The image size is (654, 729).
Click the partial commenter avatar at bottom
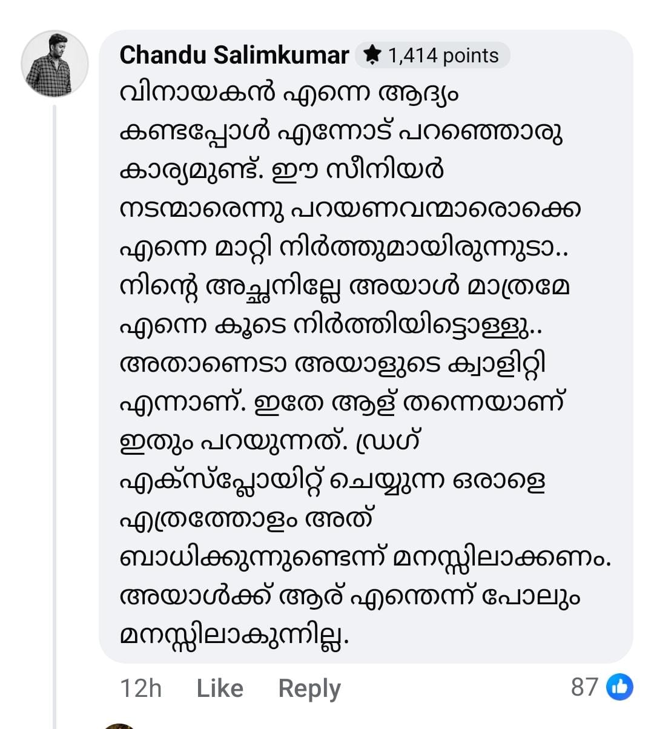(118, 725)
